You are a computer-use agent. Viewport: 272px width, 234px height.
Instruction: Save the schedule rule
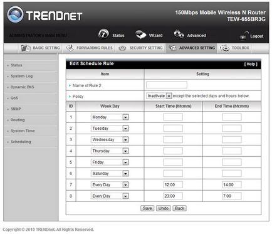147,208
